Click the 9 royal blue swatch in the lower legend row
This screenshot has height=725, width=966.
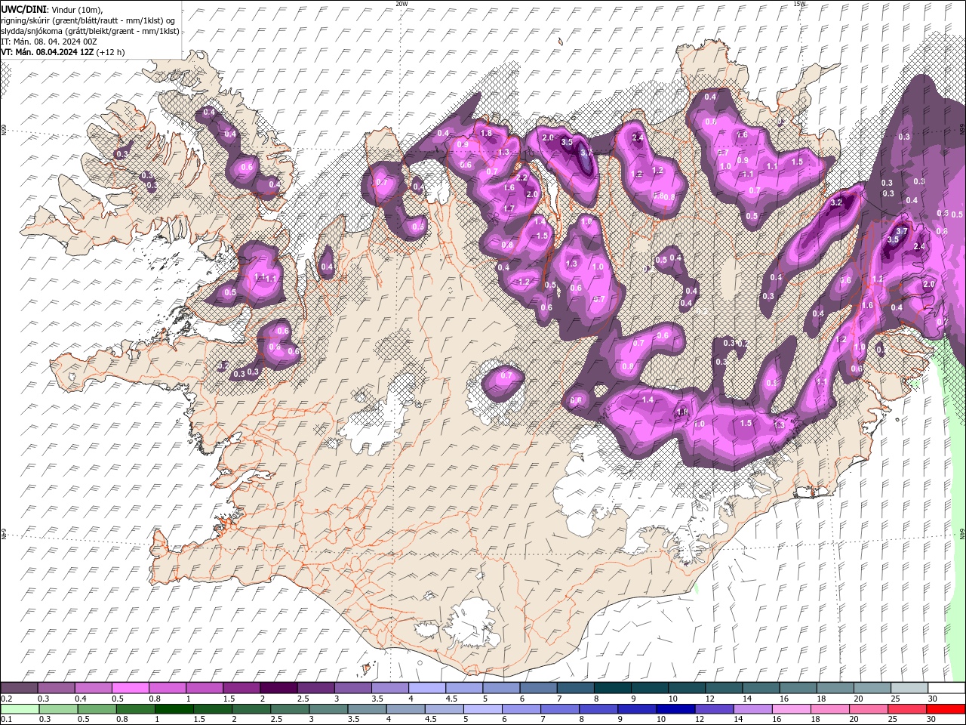coord(638,709)
